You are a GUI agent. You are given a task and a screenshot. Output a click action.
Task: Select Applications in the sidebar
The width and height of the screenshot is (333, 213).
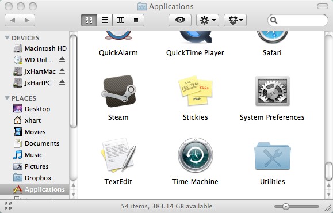point(35,189)
